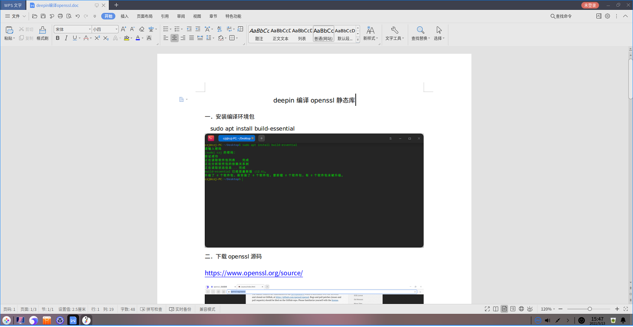The height and width of the screenshot is (327, 633).
Task: Adjust the zoom slider handle
Action: tap(590, 309)
